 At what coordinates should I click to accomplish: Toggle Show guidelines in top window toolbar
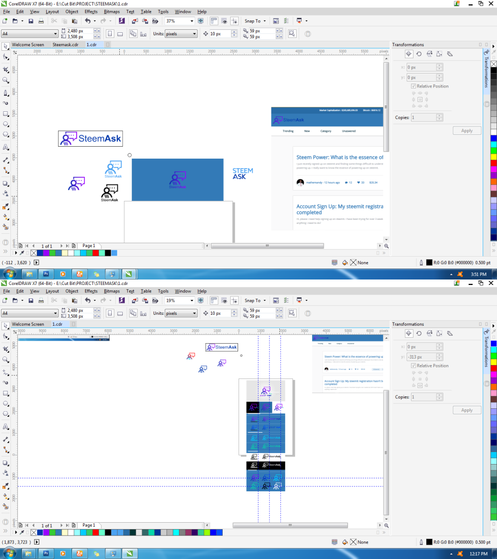point(234,21)
